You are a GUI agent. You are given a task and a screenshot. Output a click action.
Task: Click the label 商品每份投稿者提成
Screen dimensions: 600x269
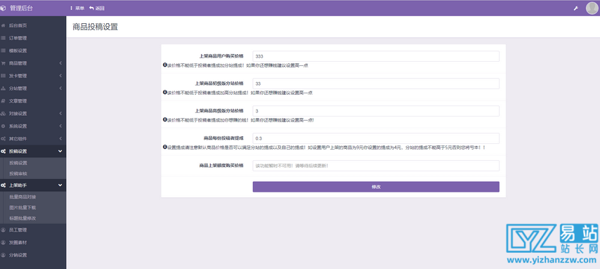(x=224, y=138)
